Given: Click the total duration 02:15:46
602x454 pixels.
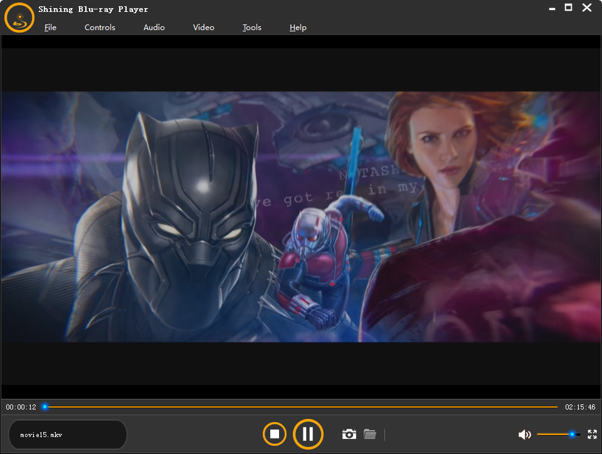Looking at the screenshot, I should coord(580,407).
